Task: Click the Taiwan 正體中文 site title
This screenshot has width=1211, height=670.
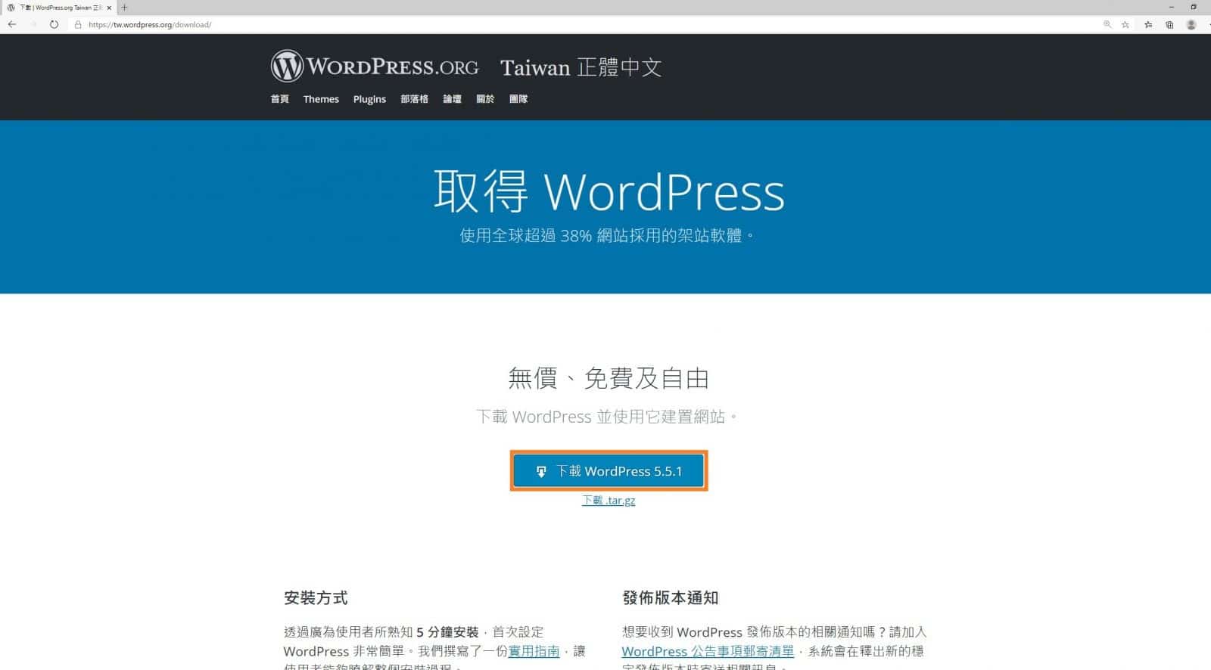Action: click(581, 67)
